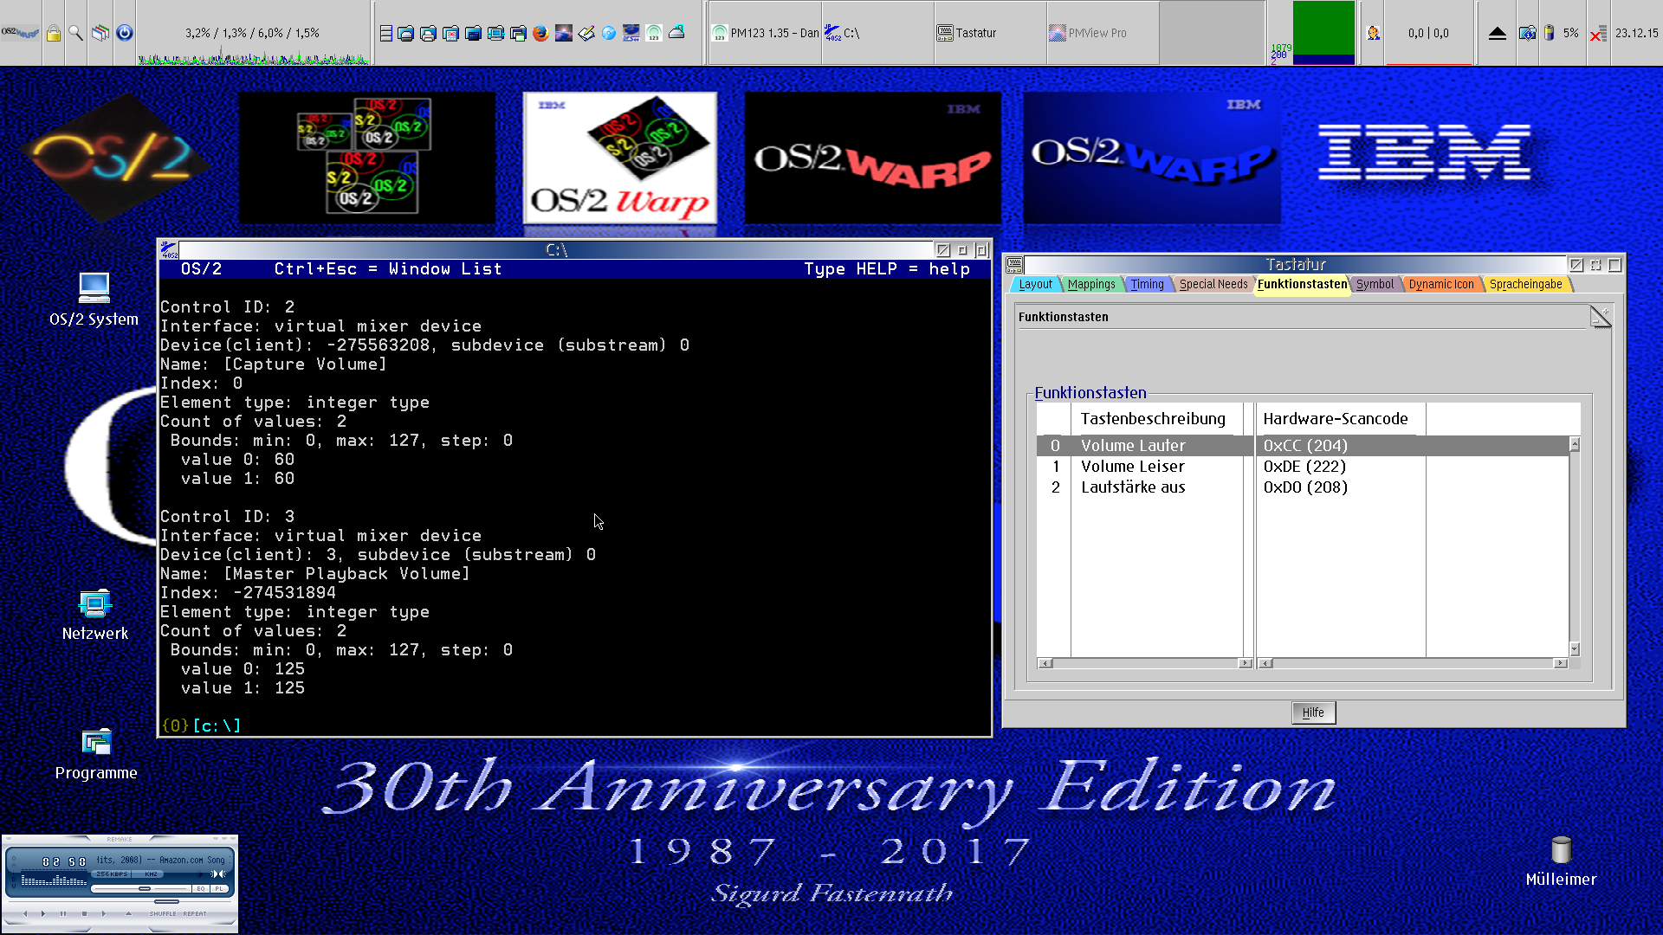1663x935 pixels.
Task: Click the 23.12.15 date clock
Action: (1636, 33)
